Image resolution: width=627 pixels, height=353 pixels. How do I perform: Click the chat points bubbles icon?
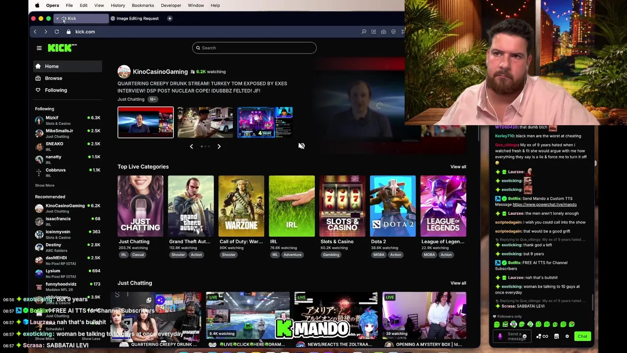[x=539, y=336]
